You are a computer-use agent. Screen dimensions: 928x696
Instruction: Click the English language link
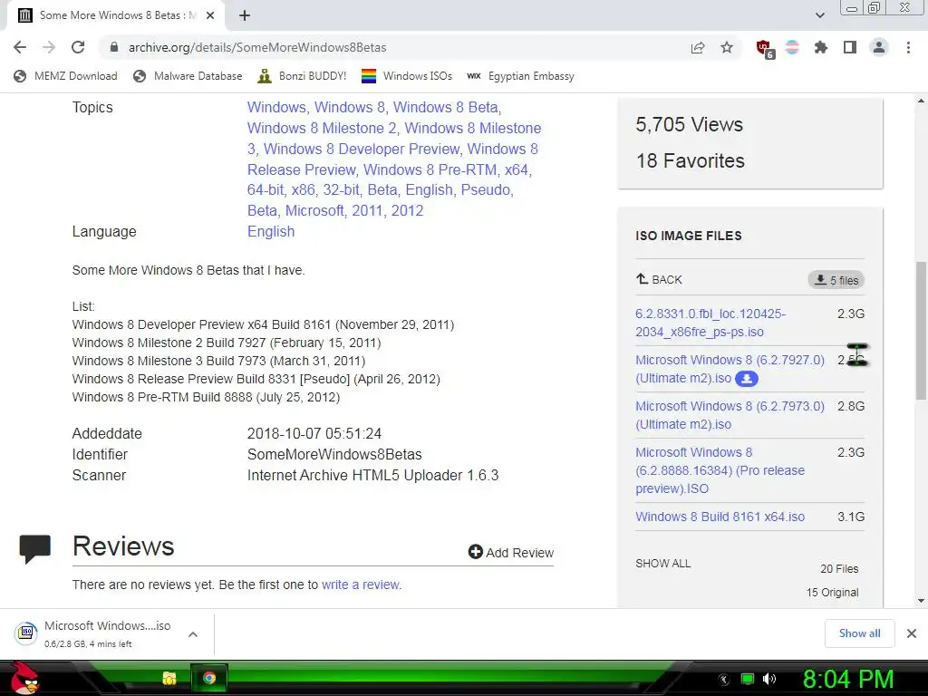(x=270, y=231)
